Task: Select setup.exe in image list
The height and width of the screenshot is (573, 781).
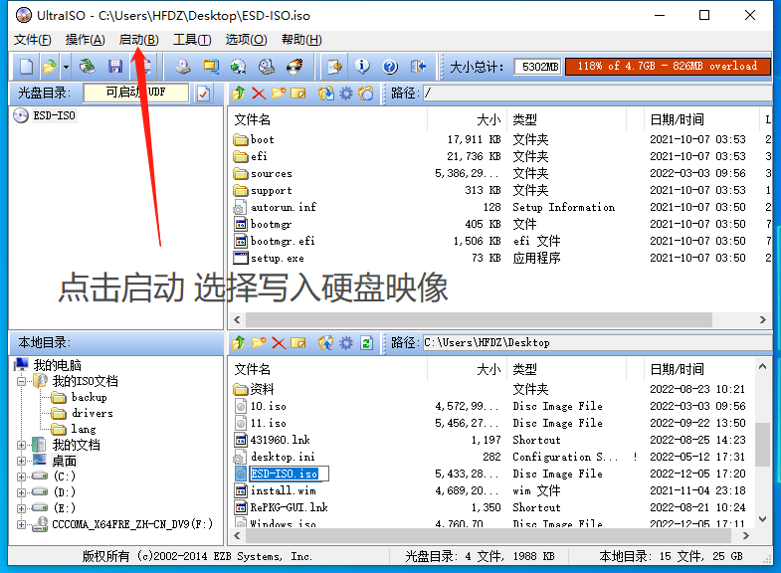Action: (277, 258)
